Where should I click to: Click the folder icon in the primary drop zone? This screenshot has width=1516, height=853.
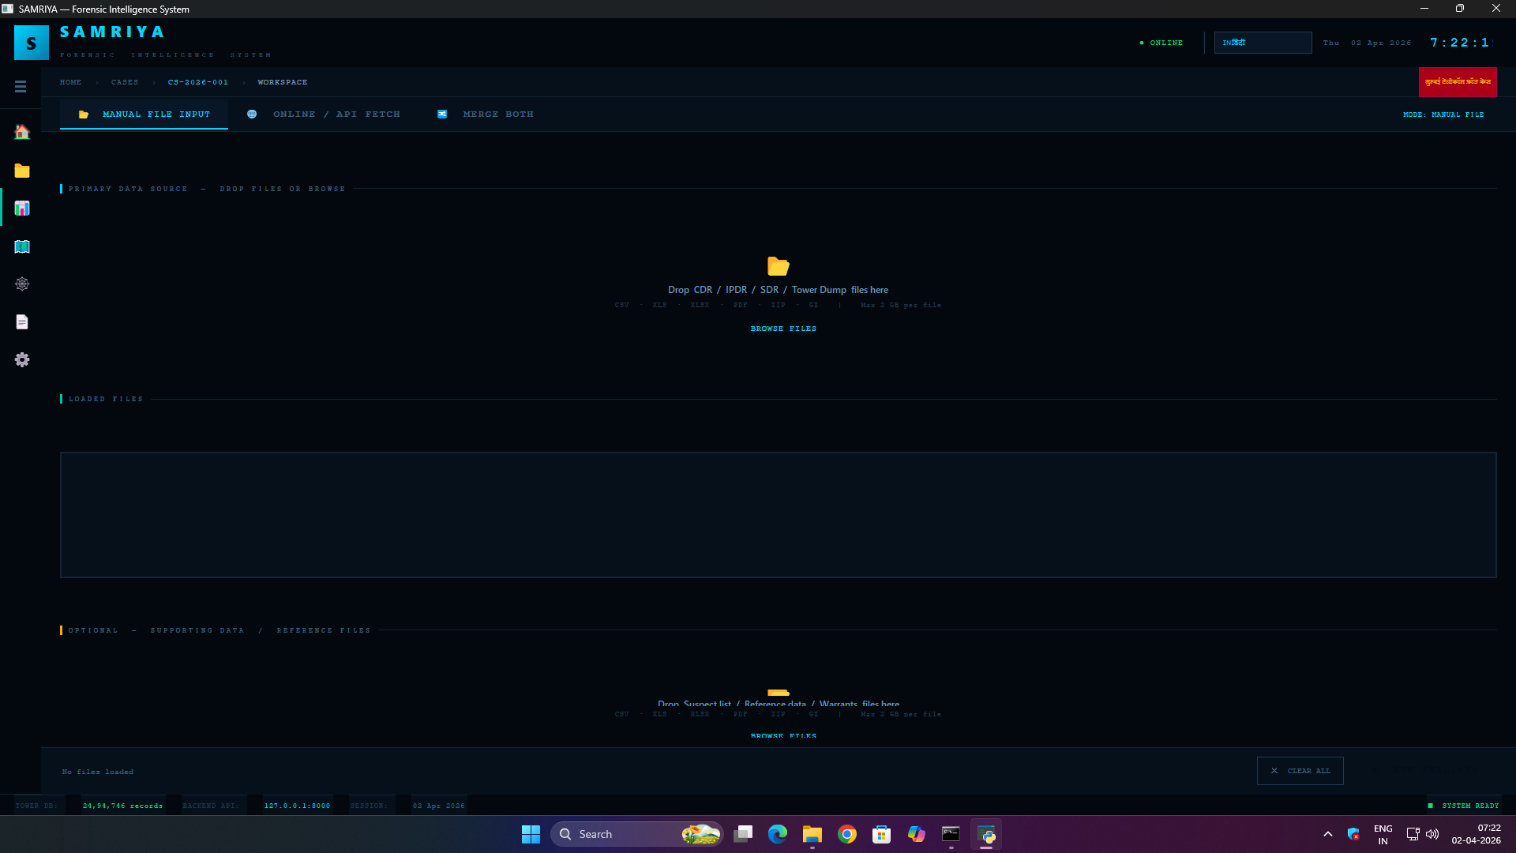tap(778, 266)
